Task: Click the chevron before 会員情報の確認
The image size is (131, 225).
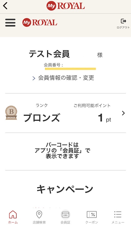Action: 34,78
